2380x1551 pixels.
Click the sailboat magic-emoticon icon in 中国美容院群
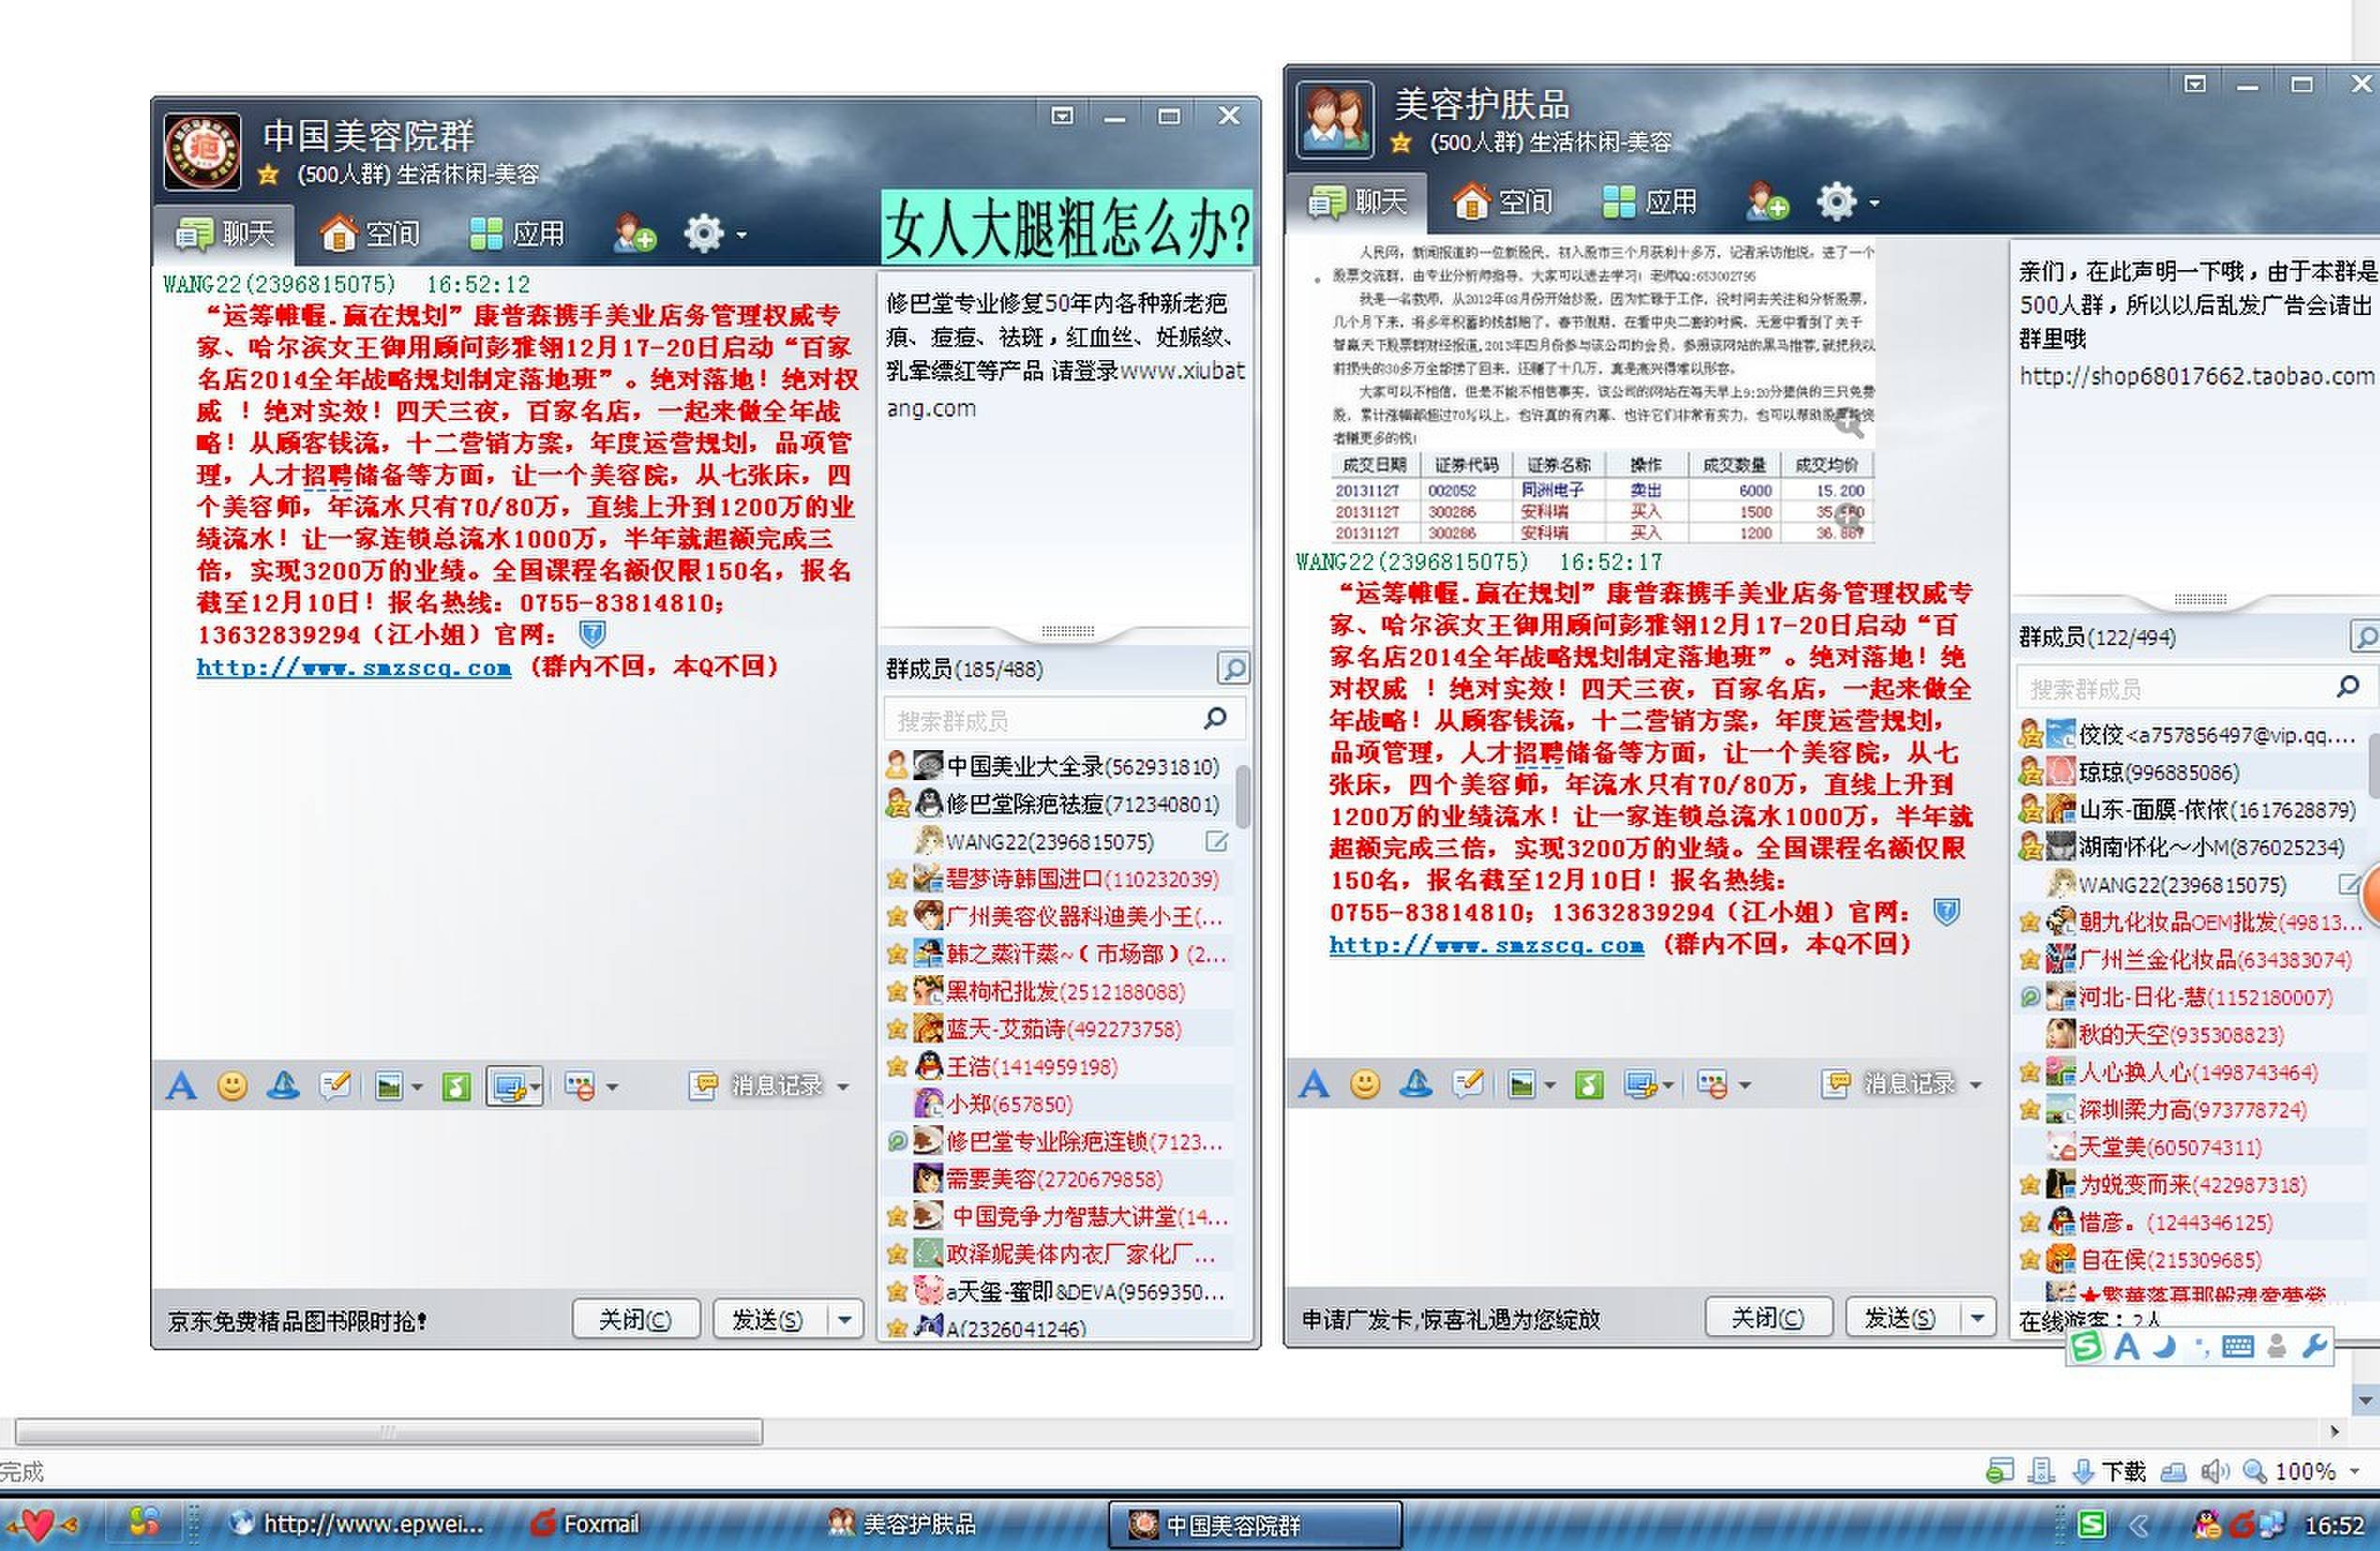[283, 1086]
